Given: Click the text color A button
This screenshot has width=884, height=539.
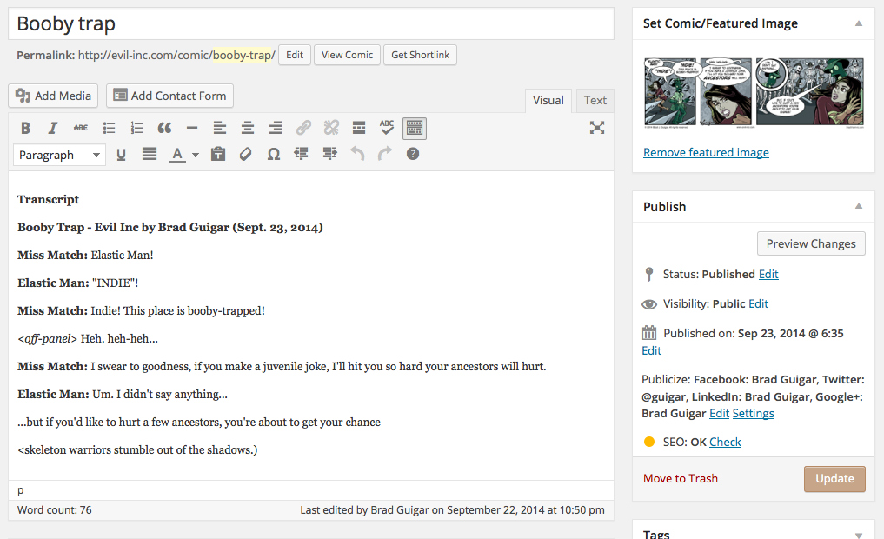Looking at the screenshot, I should point(177,154).
